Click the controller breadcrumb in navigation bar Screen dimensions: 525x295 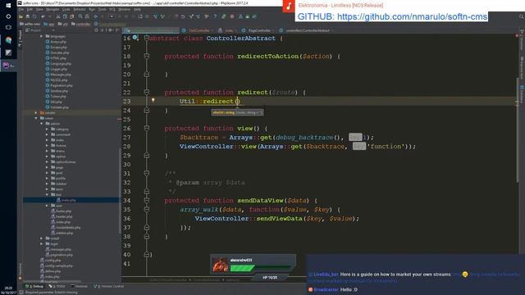(80, 24)
